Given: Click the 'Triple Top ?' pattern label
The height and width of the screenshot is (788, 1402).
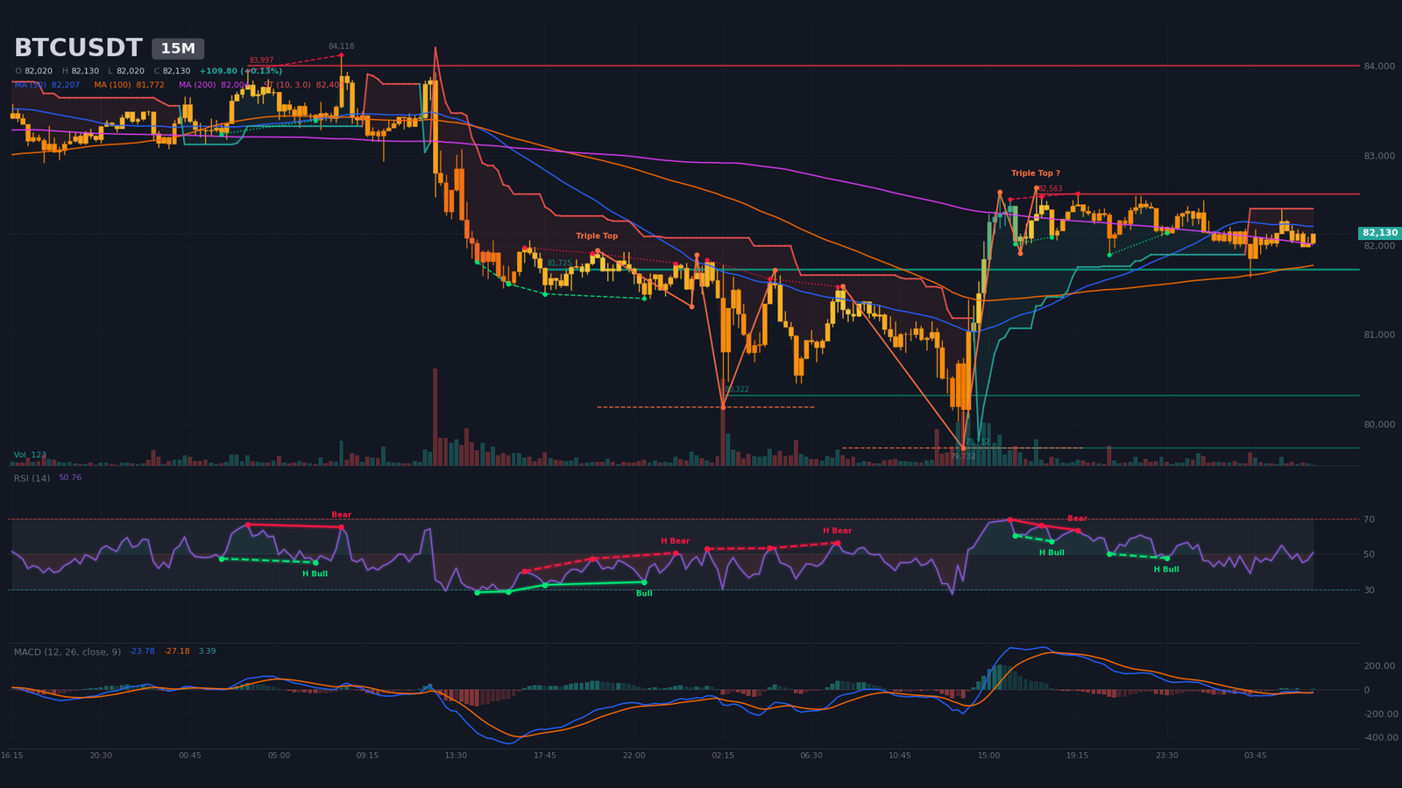Looking at the screenshot, I should click(1036, 173).
